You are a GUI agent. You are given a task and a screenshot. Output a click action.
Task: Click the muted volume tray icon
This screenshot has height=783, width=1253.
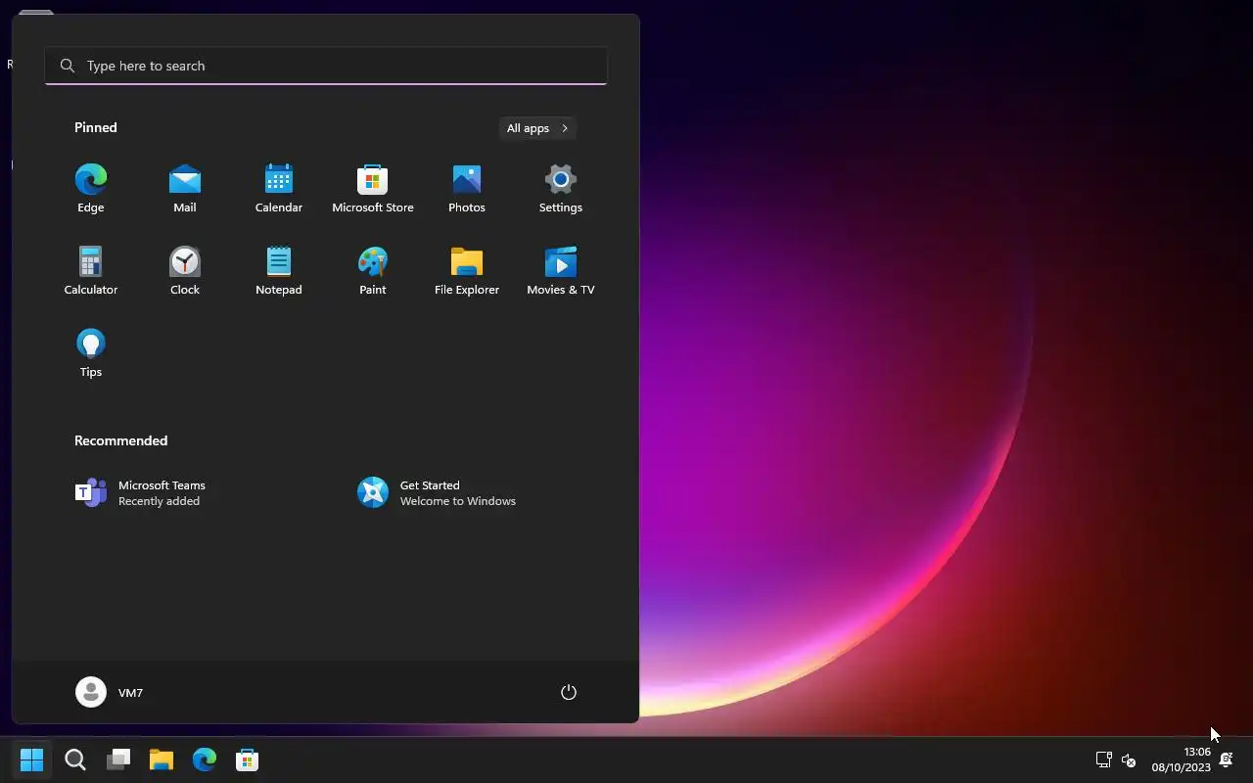click(x=1128, y=760)
